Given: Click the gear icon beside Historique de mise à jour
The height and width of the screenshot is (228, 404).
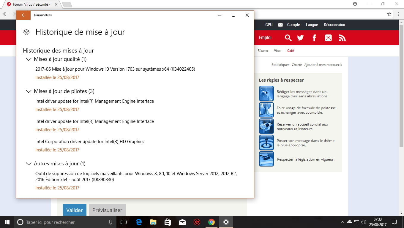Looking at the screenshot, I should [x=26, y=32].
